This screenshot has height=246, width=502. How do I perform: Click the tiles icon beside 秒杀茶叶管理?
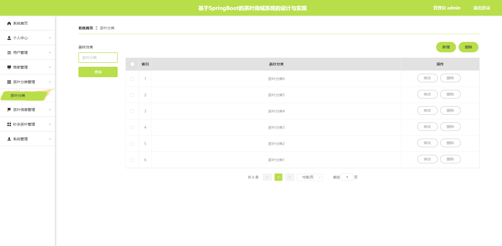(x=9, y=124)
